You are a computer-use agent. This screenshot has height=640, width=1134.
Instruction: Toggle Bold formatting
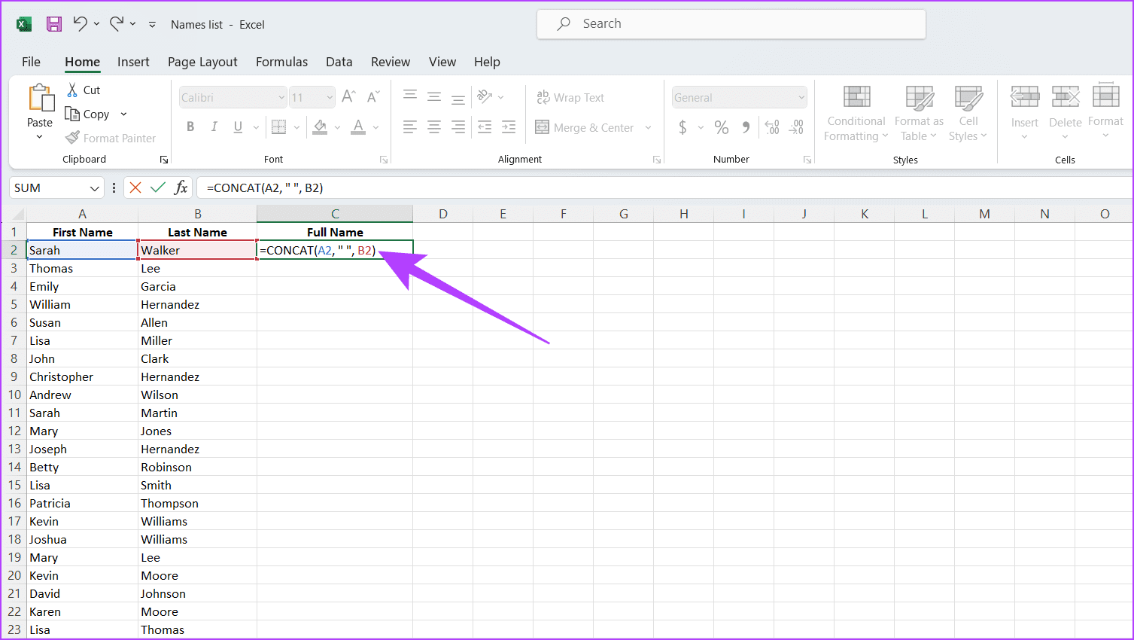[x=190, y=127]
